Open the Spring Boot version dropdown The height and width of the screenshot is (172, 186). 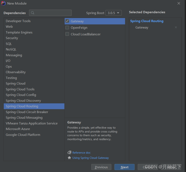(113, 13)
